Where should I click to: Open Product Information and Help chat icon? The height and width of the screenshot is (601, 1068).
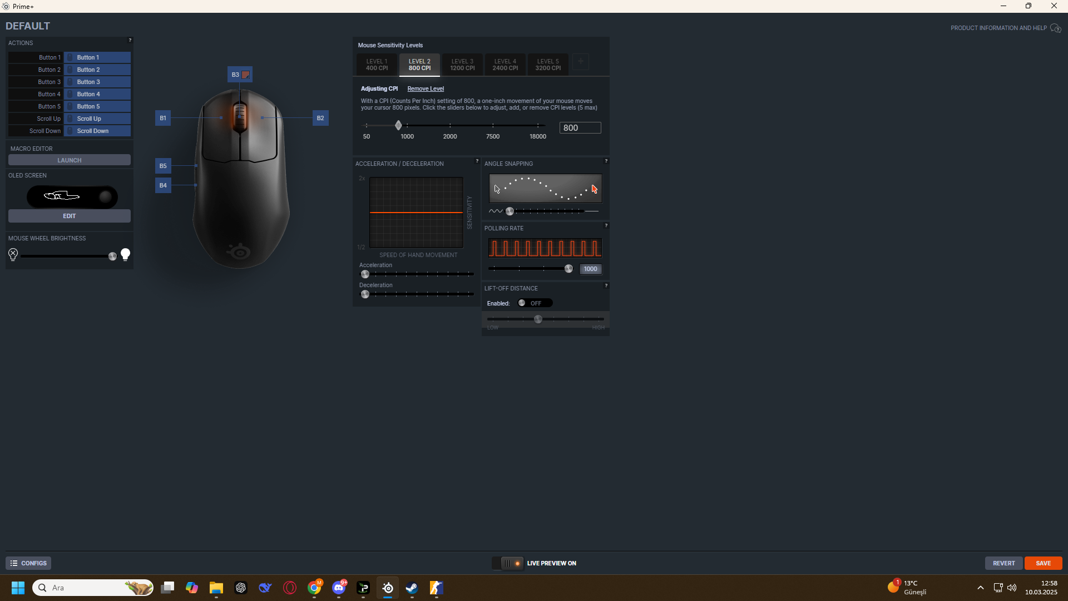tap(1055, 28)
